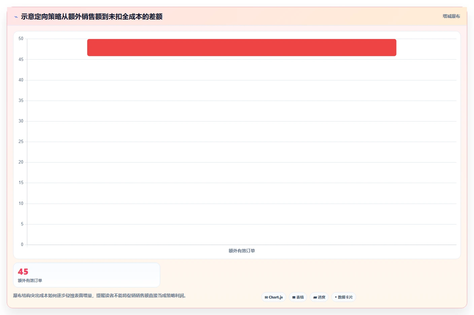Click the red waterfall bar in chart

click(242, 47)
